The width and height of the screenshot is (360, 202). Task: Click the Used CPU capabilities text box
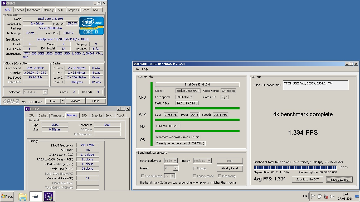click(316, 85)
